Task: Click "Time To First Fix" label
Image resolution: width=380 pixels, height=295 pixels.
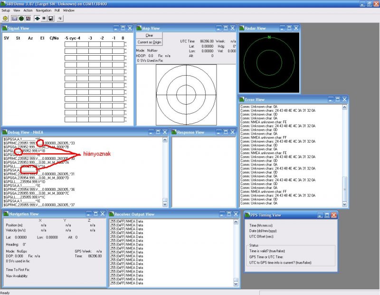Action: click(x=18, y=270)
